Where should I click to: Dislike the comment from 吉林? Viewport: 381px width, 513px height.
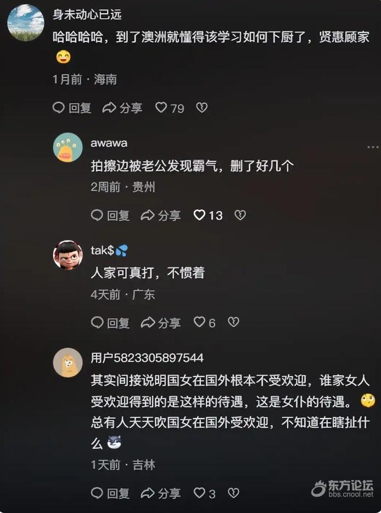point(233,493)
